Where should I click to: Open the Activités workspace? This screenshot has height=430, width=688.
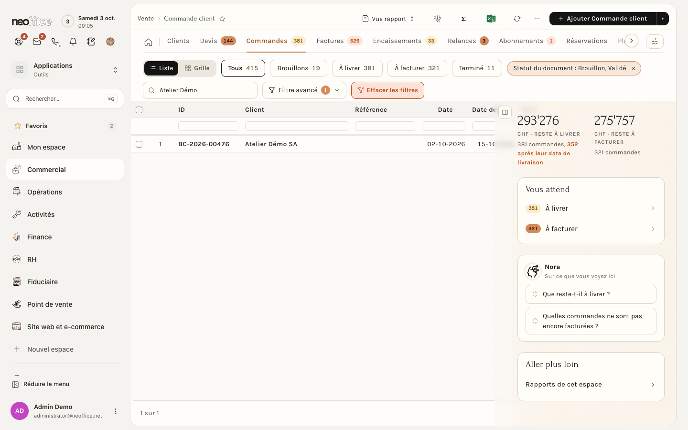(x=65, y=215)
